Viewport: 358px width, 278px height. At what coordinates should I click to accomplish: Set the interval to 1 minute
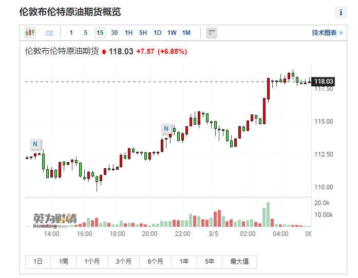(x=71, y=33)
